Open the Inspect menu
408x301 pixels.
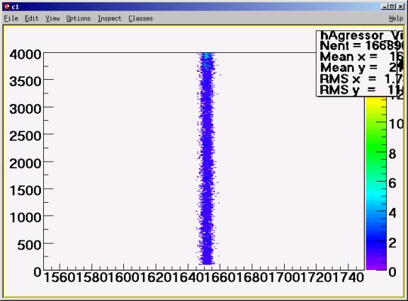click(110, 18)
